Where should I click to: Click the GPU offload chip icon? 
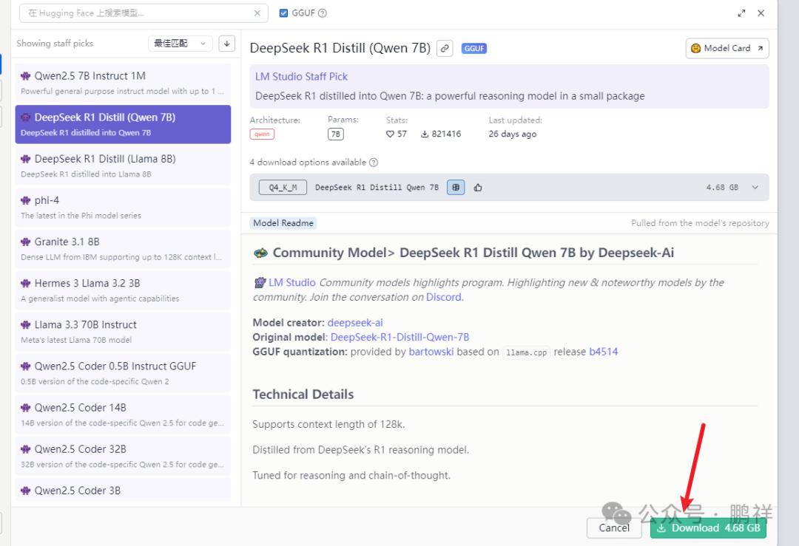(456, 187)
